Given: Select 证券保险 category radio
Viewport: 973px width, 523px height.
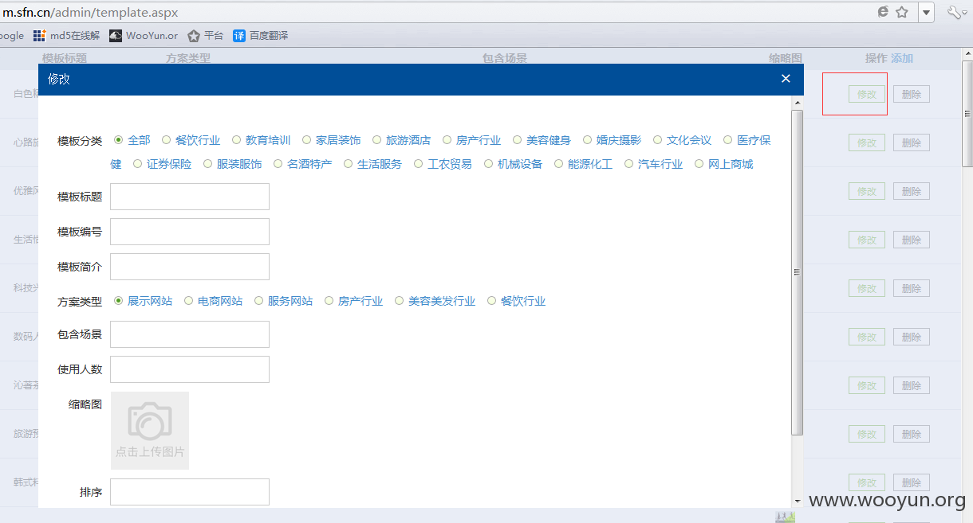Looking at the screenshot, I should [x=138, y=164].
